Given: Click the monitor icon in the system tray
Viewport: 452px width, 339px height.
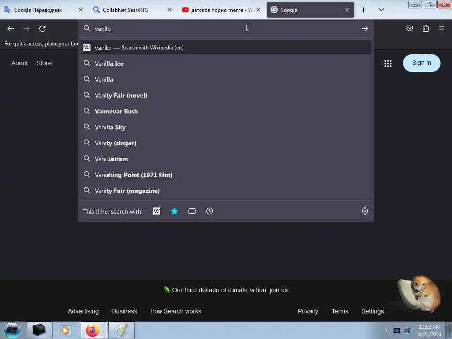Looking at the screenshot, I should tap(397, 331).
